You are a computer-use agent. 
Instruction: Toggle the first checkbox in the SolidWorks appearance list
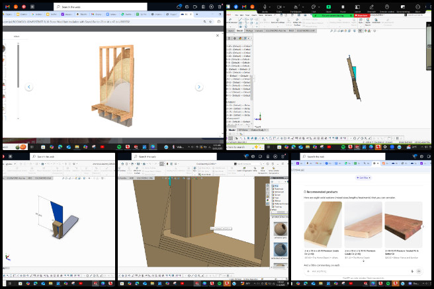[x=272, y=186]
